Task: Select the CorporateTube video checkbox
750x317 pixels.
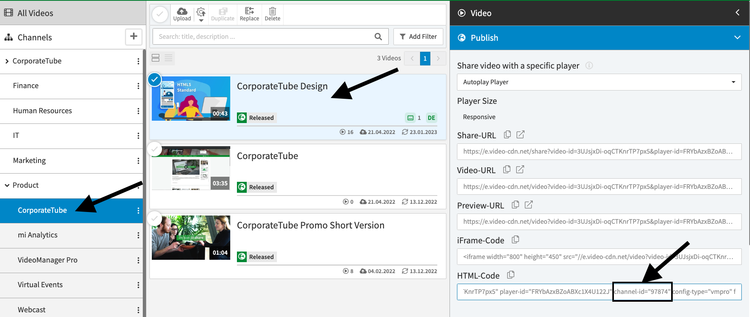Action: [155, 149]
